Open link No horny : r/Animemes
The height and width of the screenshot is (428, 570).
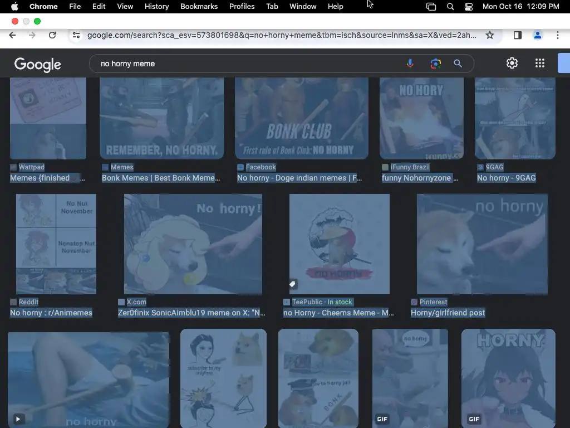click(51, 313)
